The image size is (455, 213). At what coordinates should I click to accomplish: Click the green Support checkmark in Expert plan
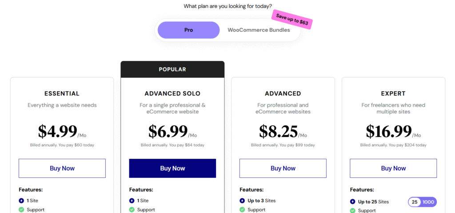click(x=352, y=210)
